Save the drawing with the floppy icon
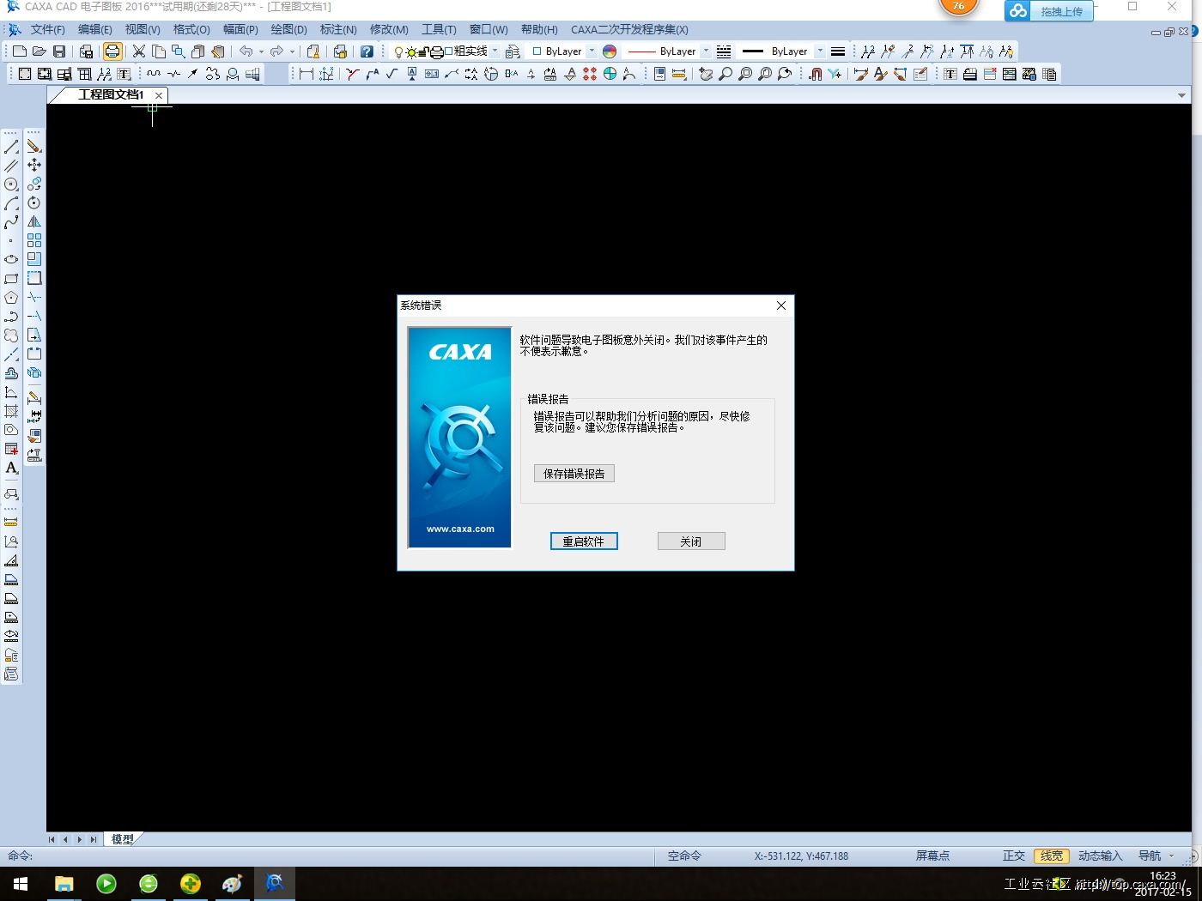This screenshot has height=901, width=1202. pyautogui.click(x=58, y=51)
